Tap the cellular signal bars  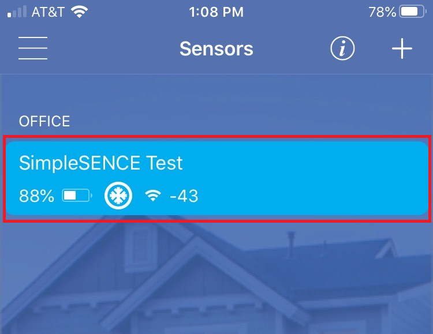pyautogui.click(x=16, y=12)
